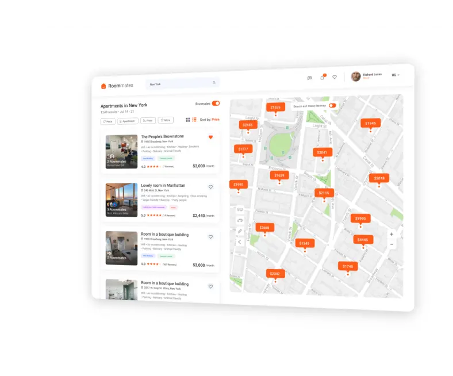Image resolution: width=453 pixels, height=376 pixels.
Task: Select the $1740 map price marker
Action: click(x=348, y=266)
